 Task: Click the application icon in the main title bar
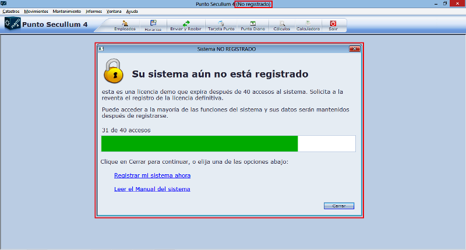3,3
